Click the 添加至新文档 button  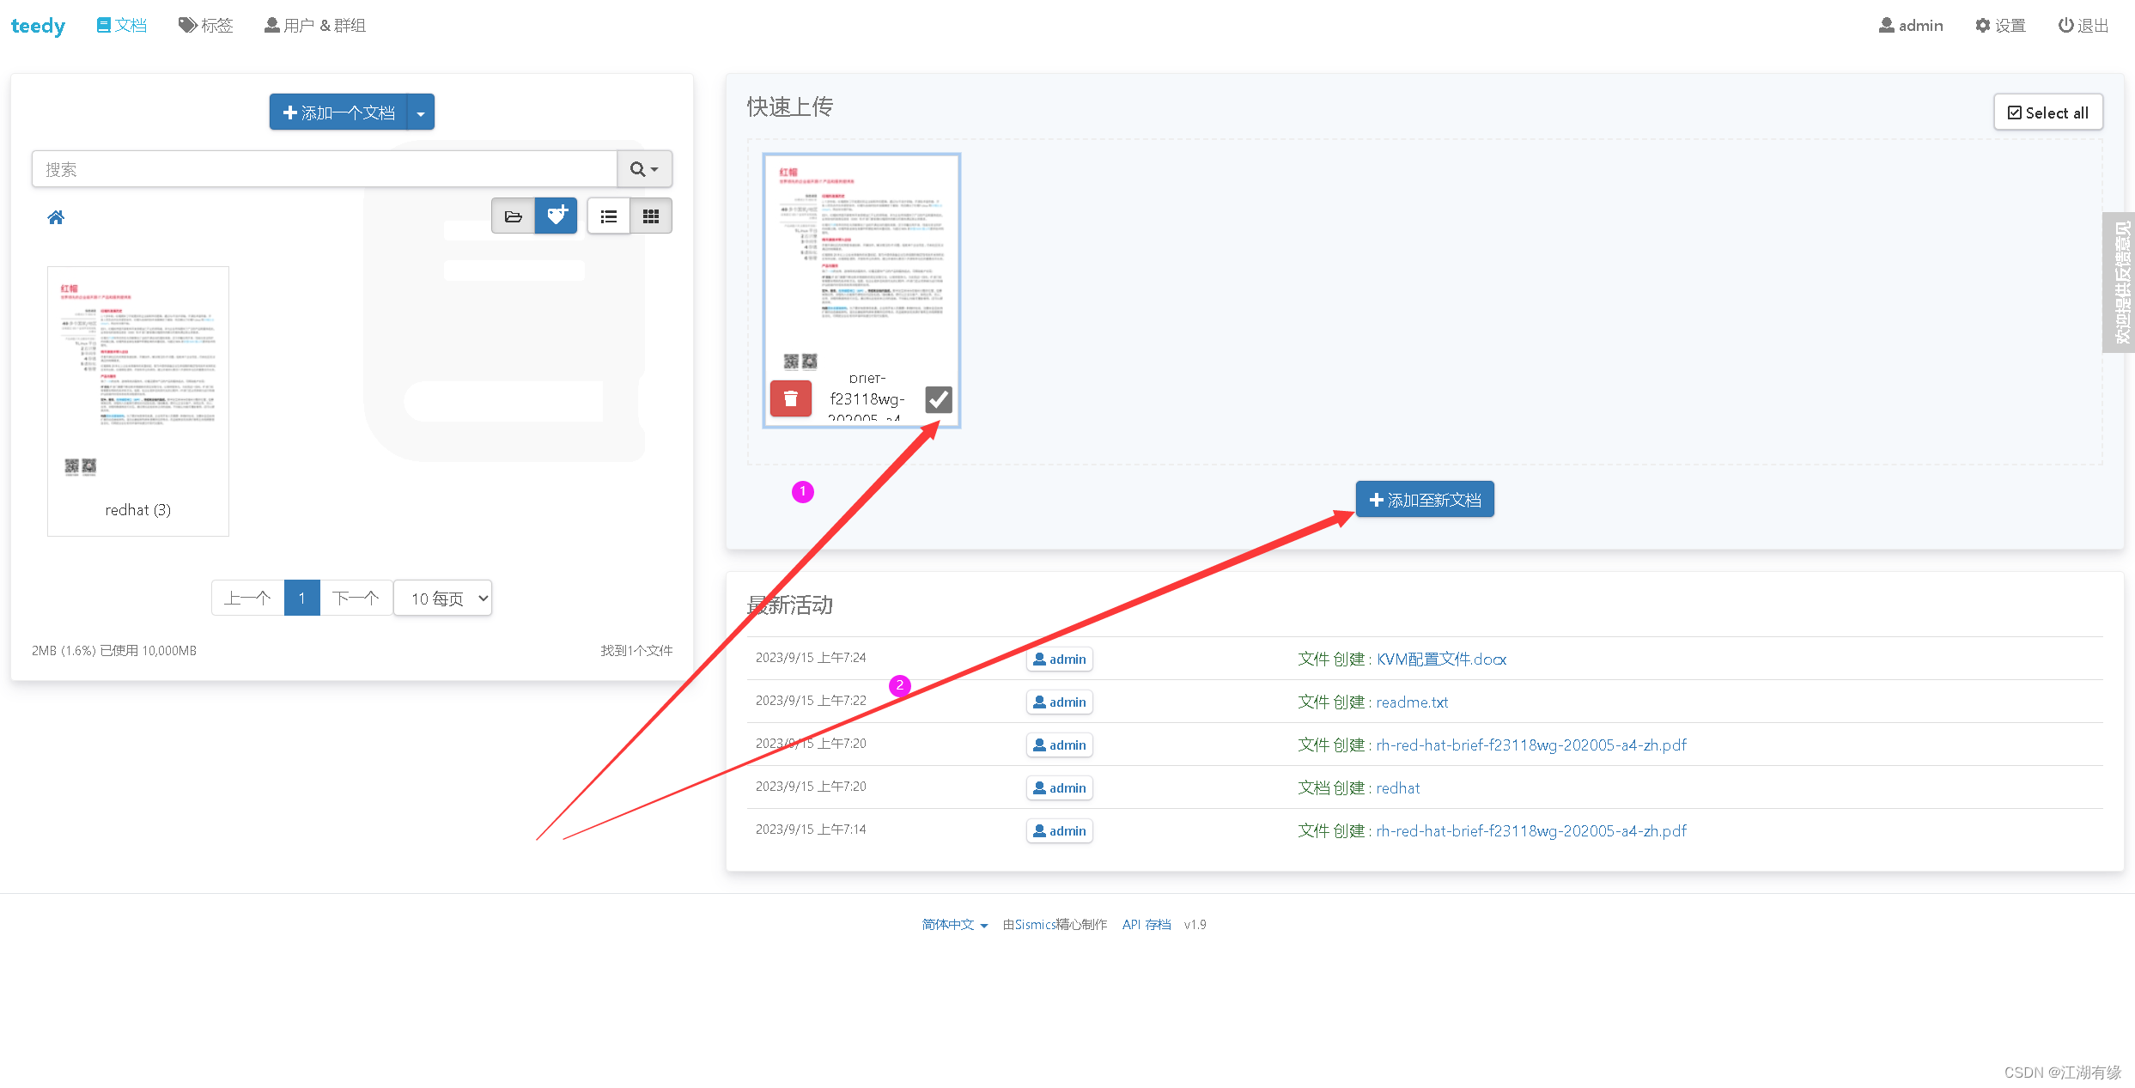(x=1425, y=500)
